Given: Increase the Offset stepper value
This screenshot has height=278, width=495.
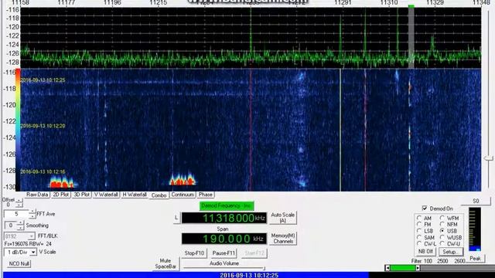Looking at the screenshot, I should click(19, 201).
